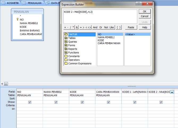
Task: Click the horizontal scrollbar left arrow
Action: click(2, 84)
